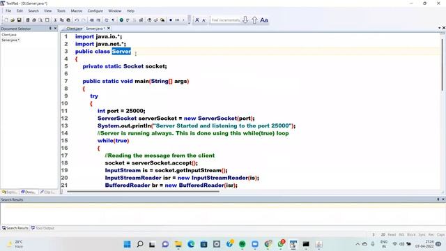The width and height of the screenshot is (446, 251).
Task: Close the Server.java document tab
Action: (x=109, y=29)
